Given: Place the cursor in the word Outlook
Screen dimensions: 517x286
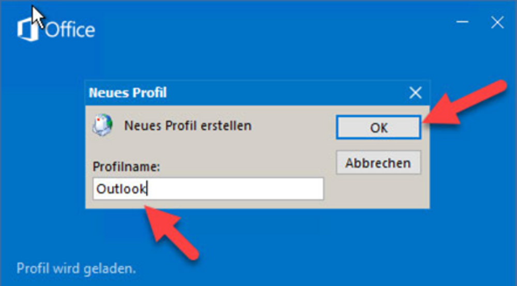Looking at the screenshot, I should [120, 189].
